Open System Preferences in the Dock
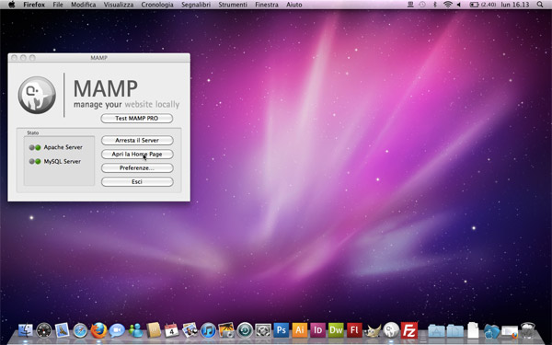Screen dimensions: 552x345 (x=263, y=330)
